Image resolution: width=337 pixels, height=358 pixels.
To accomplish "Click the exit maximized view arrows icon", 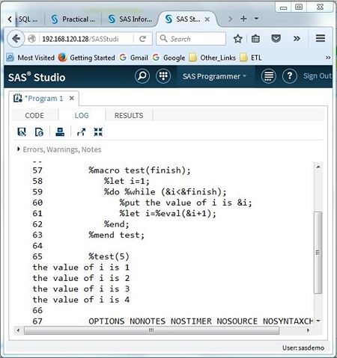I will [x=98, y=132].
